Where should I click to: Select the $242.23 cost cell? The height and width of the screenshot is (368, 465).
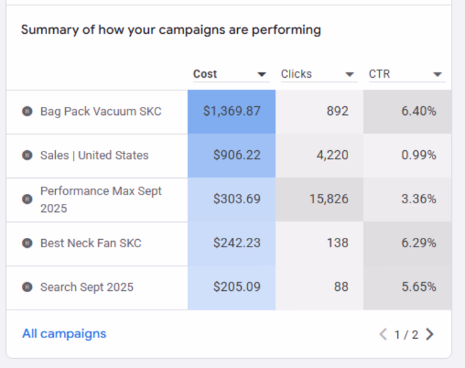pyautogui.click(x=232, y=244)
